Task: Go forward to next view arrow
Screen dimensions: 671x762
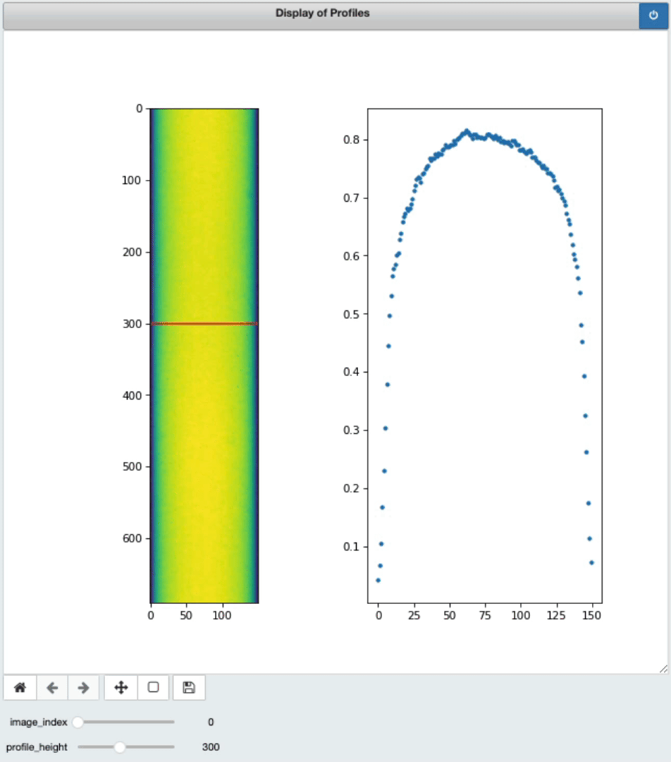Action: [x=83, y=687]
